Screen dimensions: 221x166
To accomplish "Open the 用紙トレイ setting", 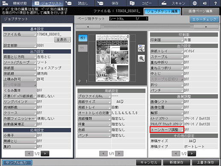I will (94, 107).
